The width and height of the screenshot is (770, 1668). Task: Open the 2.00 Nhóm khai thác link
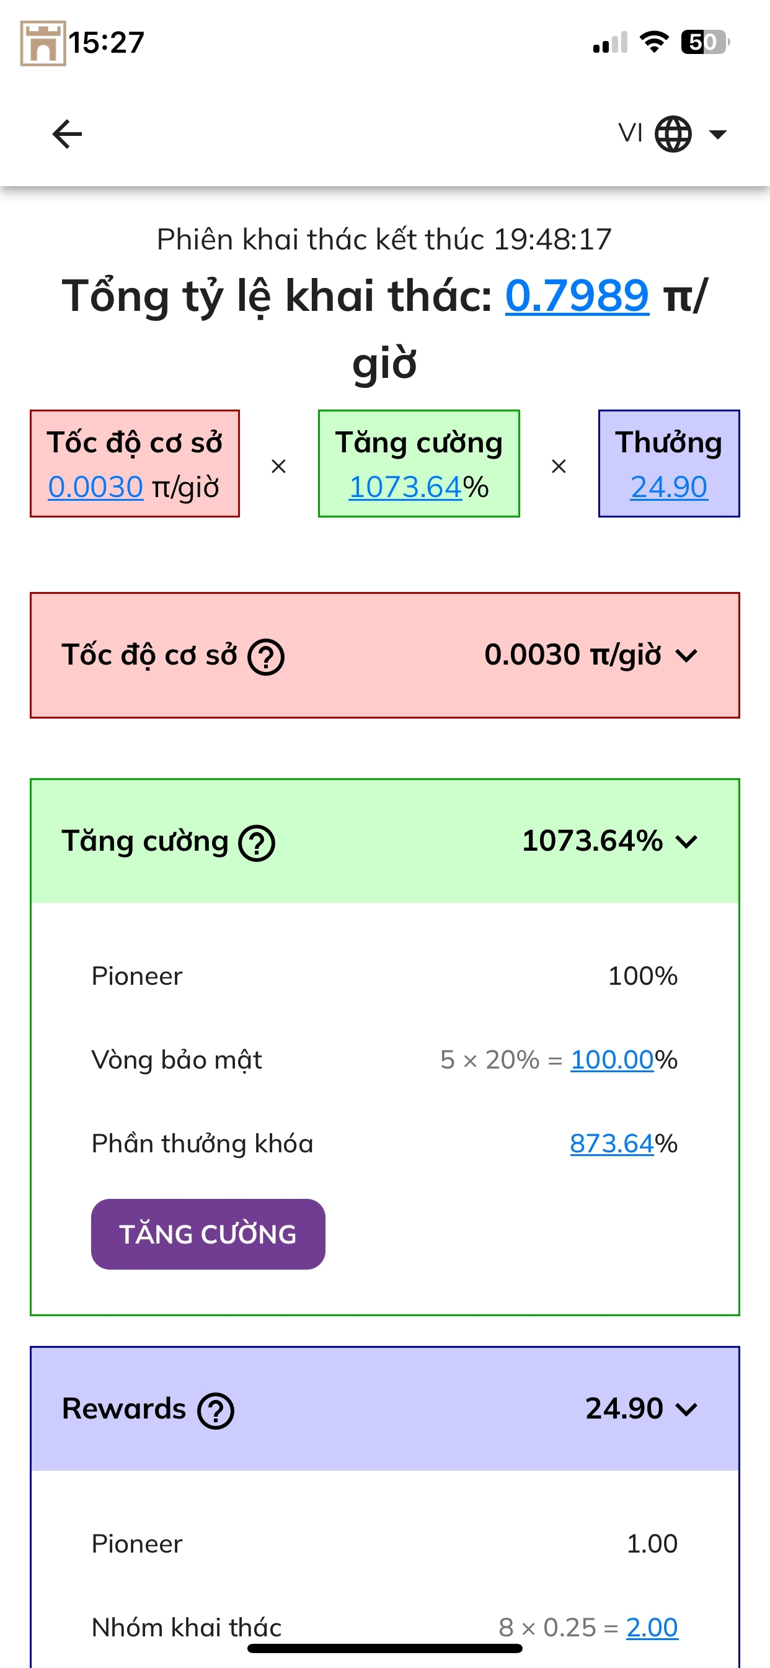coord(652,1627)
